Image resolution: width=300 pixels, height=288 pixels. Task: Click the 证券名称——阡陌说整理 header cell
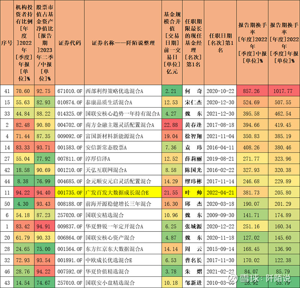click(123, 43)
